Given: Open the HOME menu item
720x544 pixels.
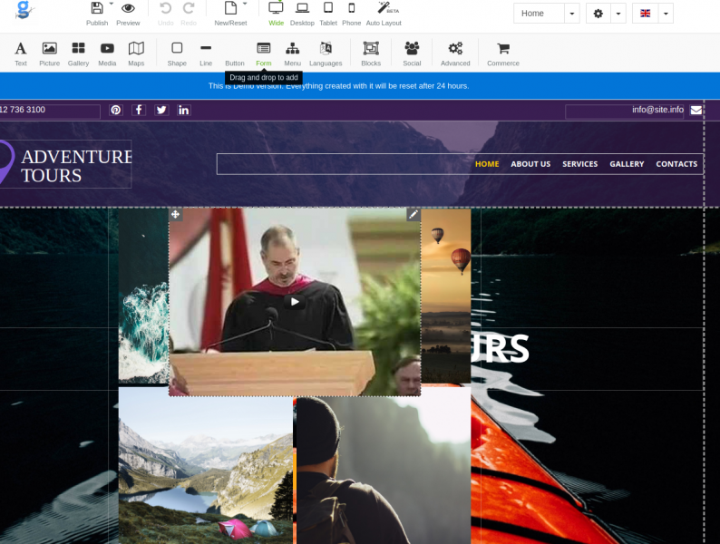Looking at the screenshot, I should pyautogui.click(x=487, y=164).
